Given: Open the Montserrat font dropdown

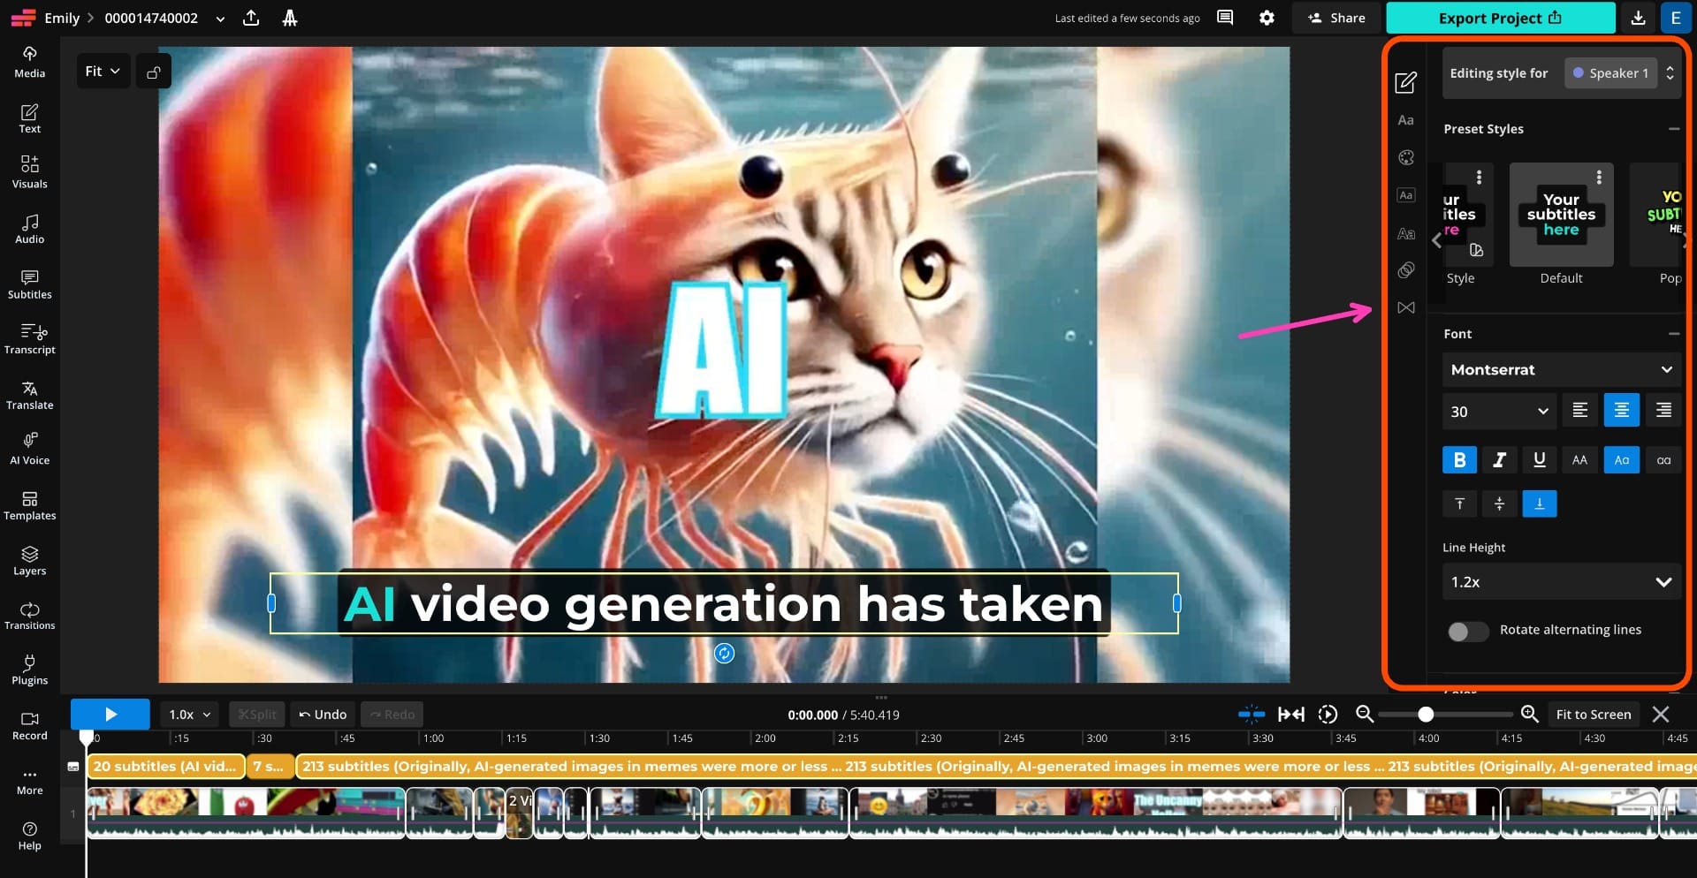Looking at the screenshot, I should coord(1561,369).
